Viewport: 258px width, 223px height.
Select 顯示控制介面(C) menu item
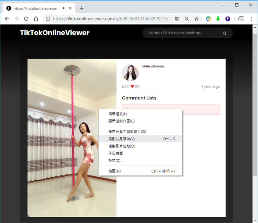pos(141,121)
